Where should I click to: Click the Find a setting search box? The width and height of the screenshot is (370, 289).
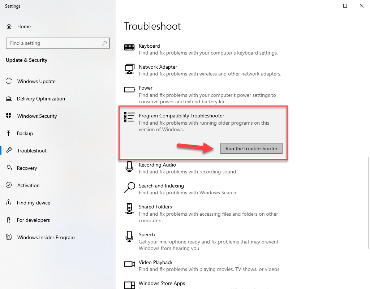[58, 43]
